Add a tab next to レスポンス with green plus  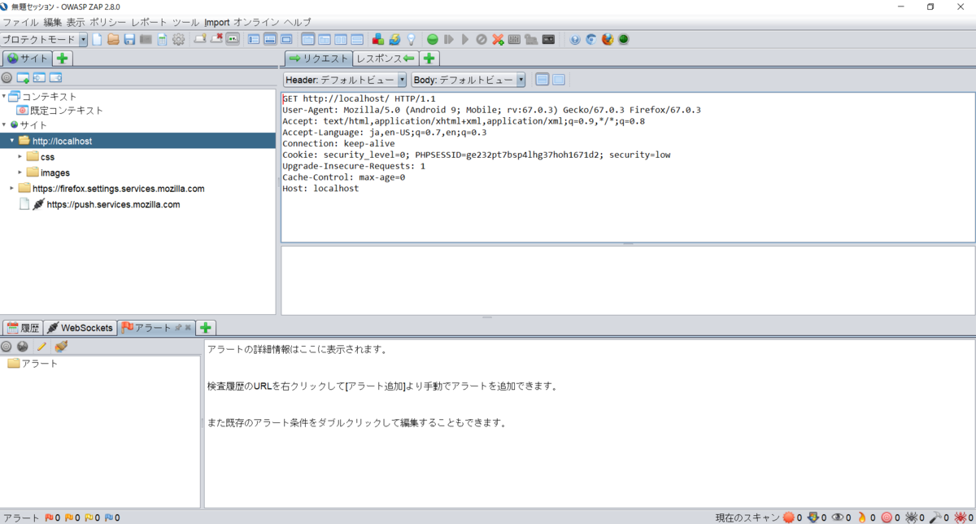(429, 58)
